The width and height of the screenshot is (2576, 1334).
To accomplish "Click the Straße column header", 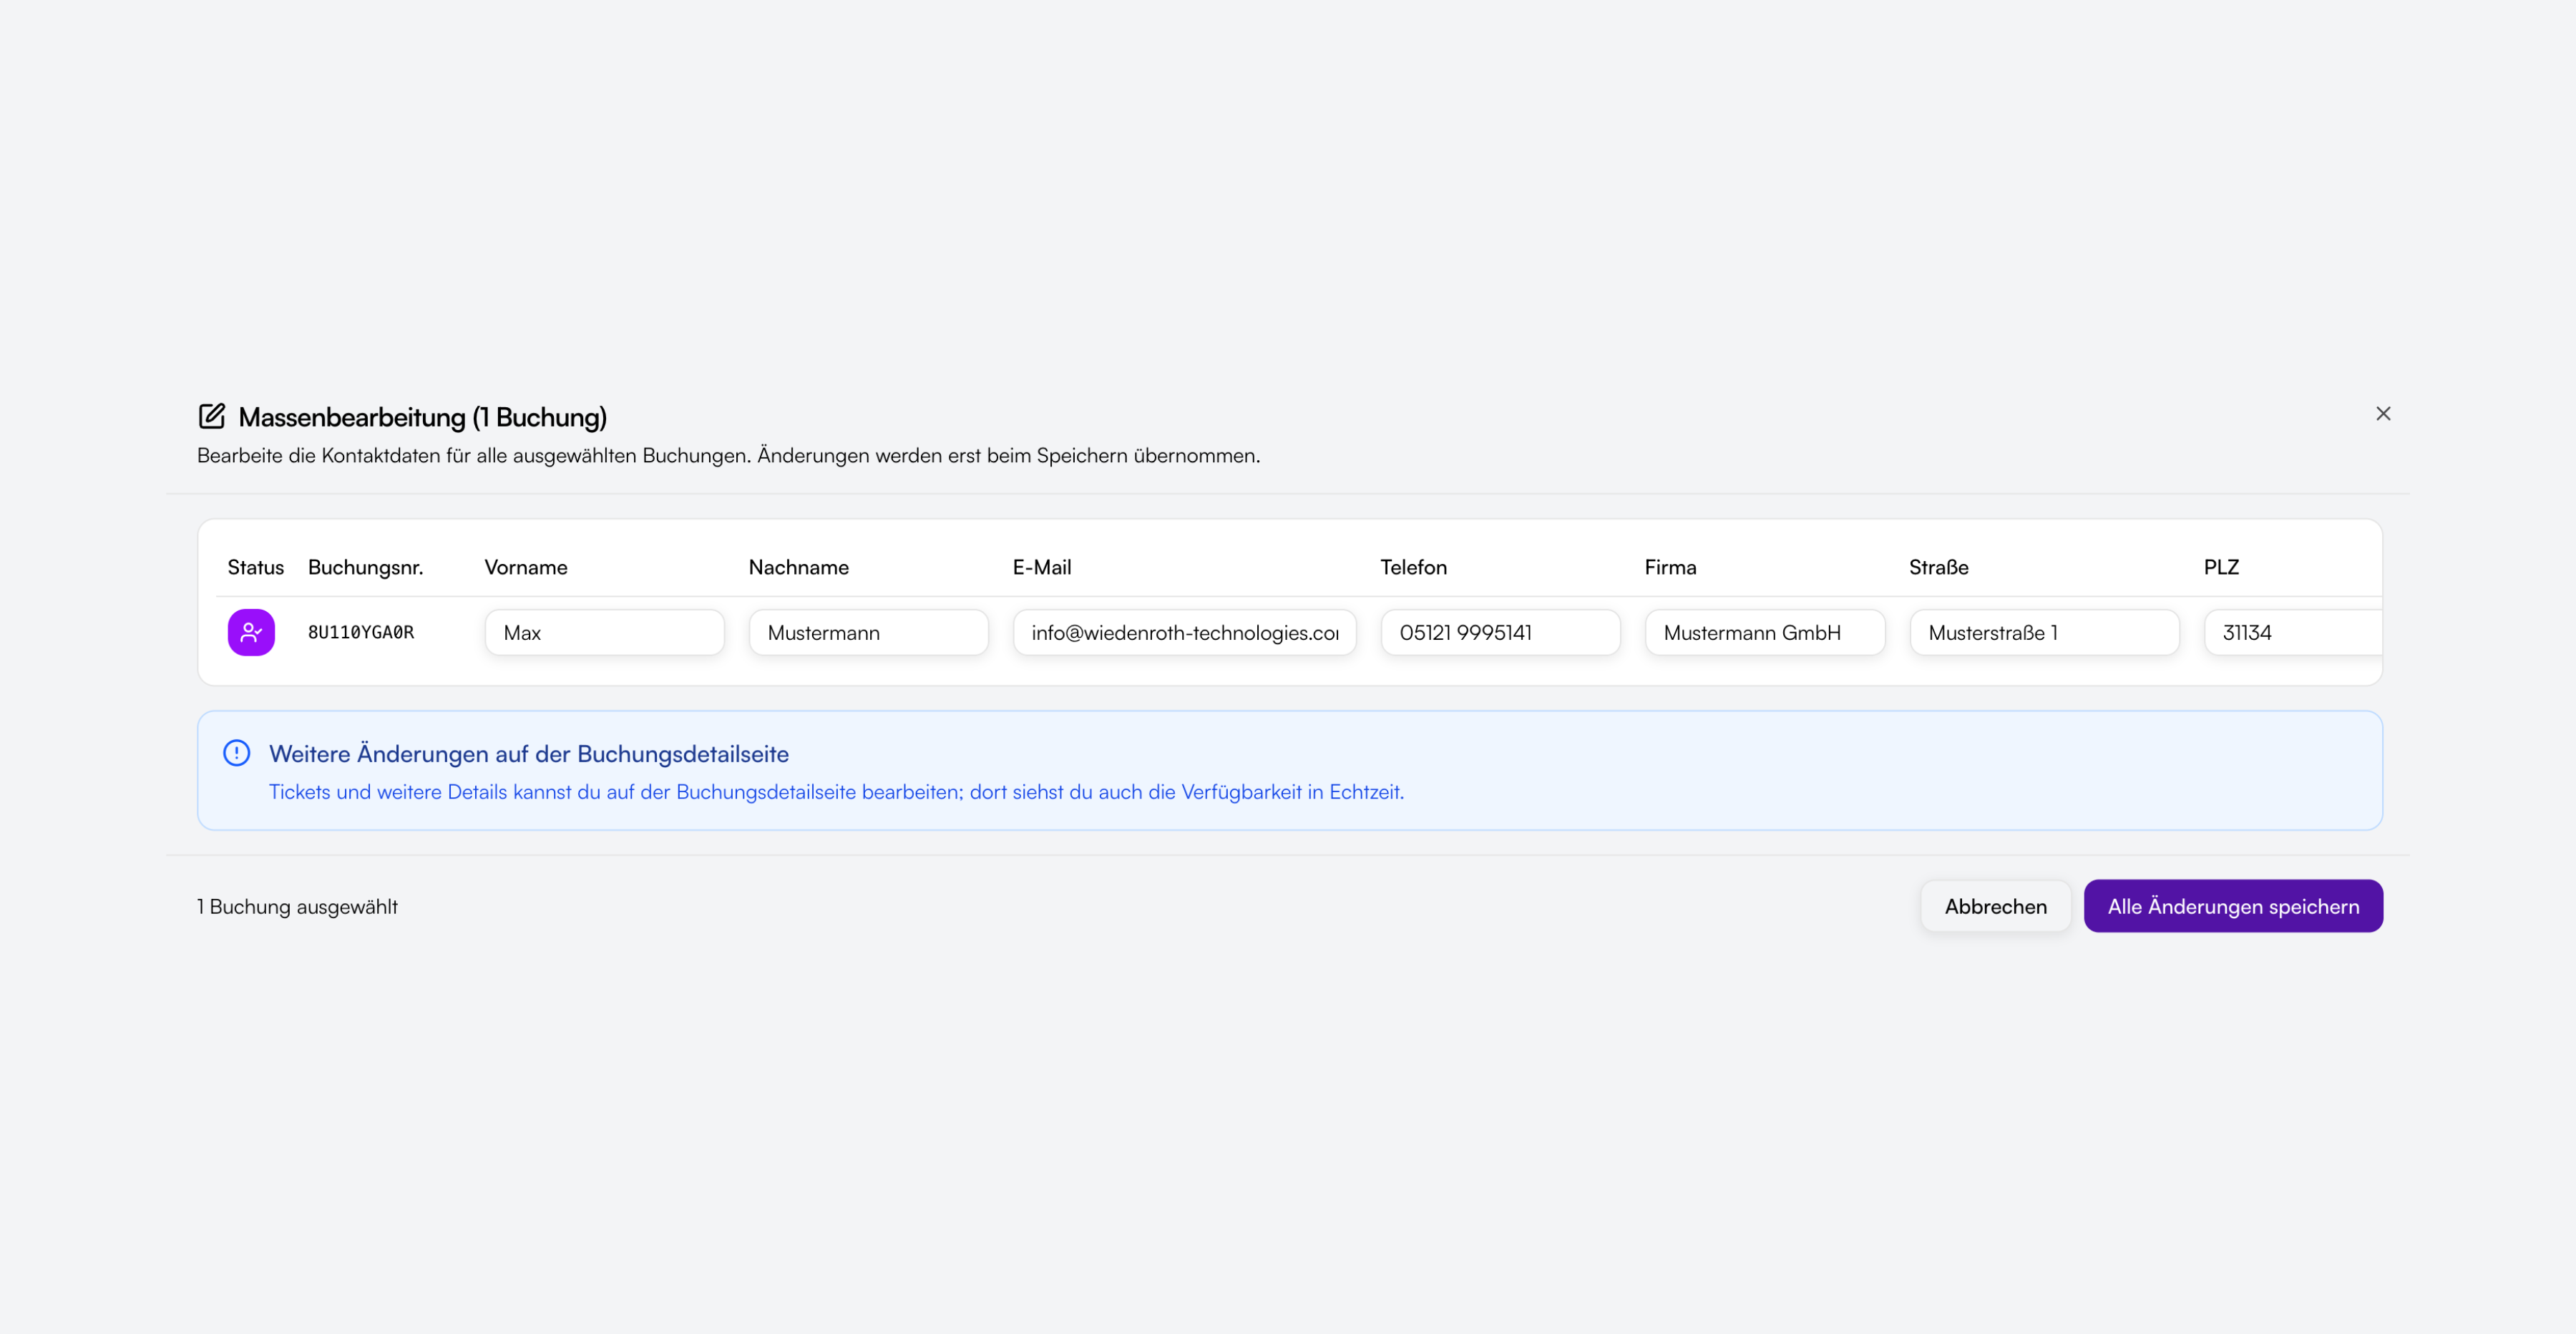I will click(1939, 567).
